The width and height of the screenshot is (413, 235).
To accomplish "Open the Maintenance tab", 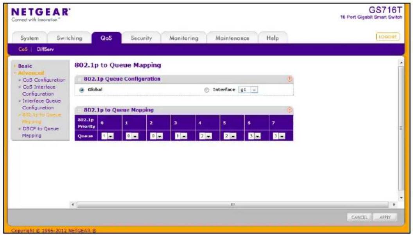I will pos(232,38).
